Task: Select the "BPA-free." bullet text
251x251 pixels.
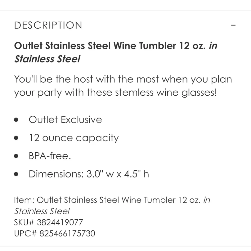Action: [x=50, y=156]
